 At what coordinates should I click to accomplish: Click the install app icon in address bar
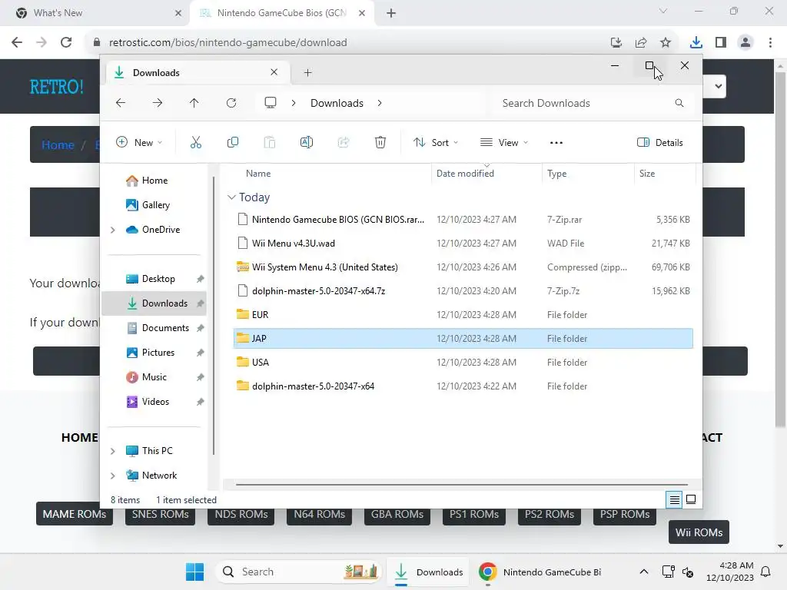616,42
